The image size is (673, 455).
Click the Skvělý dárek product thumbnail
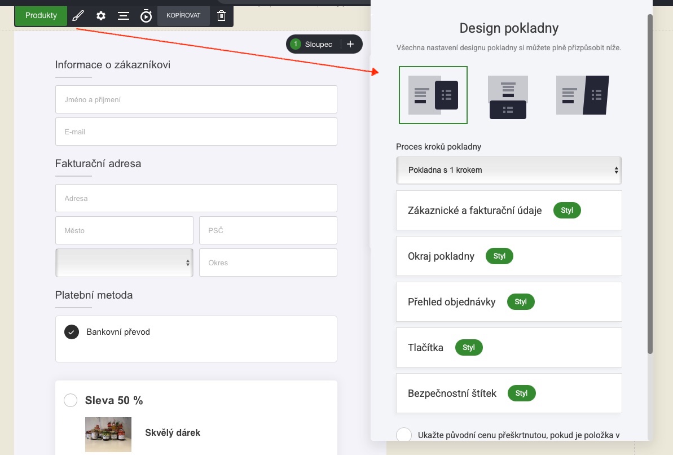pos(108,434)
